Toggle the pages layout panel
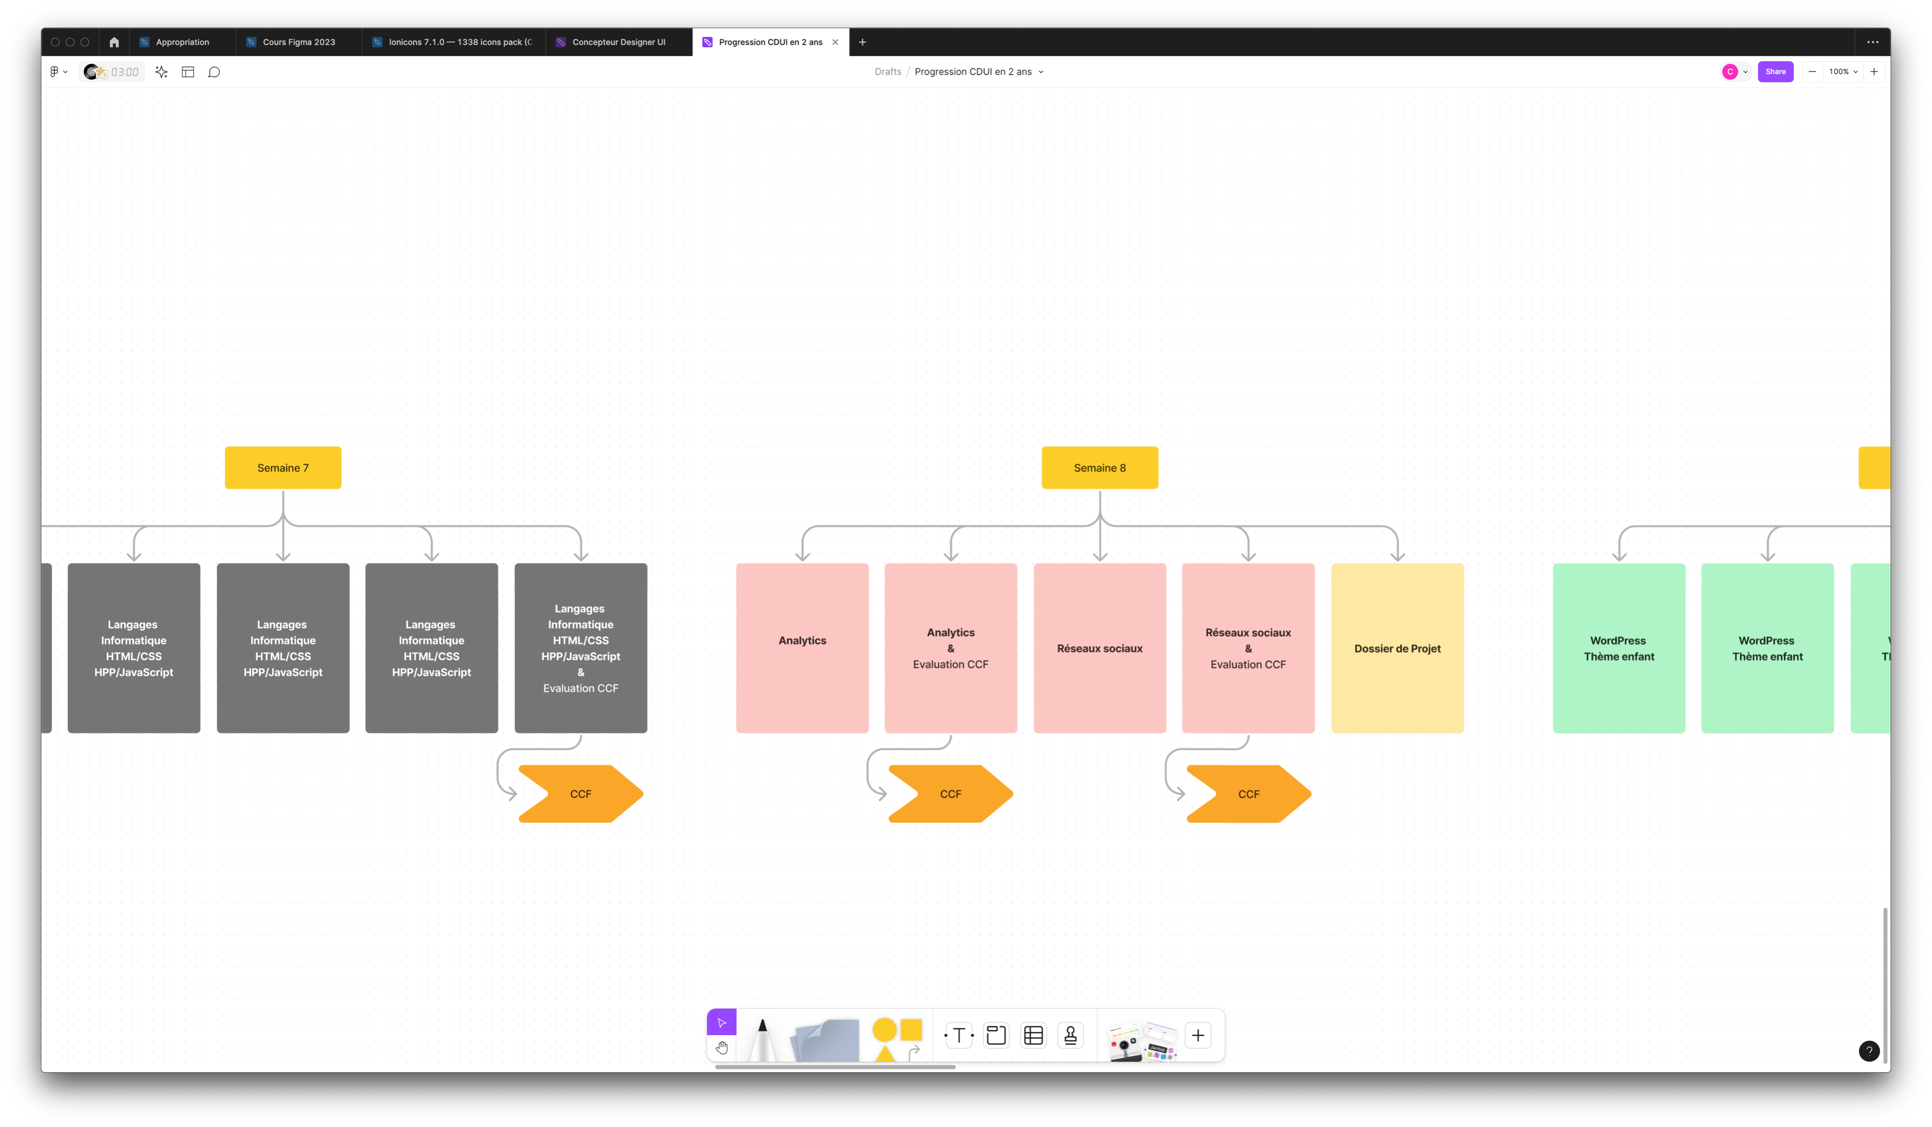The image size is (1932, 1127). pyautogui.click(x=188, y=72)
